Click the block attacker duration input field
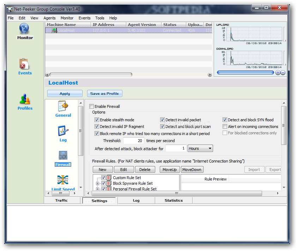The width and height of the screenshot is (297, 251). 176,148
